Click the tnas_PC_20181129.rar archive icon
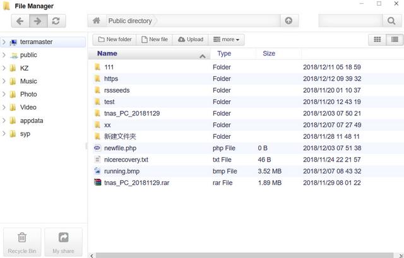404x258 pixels. click(97, 182)
